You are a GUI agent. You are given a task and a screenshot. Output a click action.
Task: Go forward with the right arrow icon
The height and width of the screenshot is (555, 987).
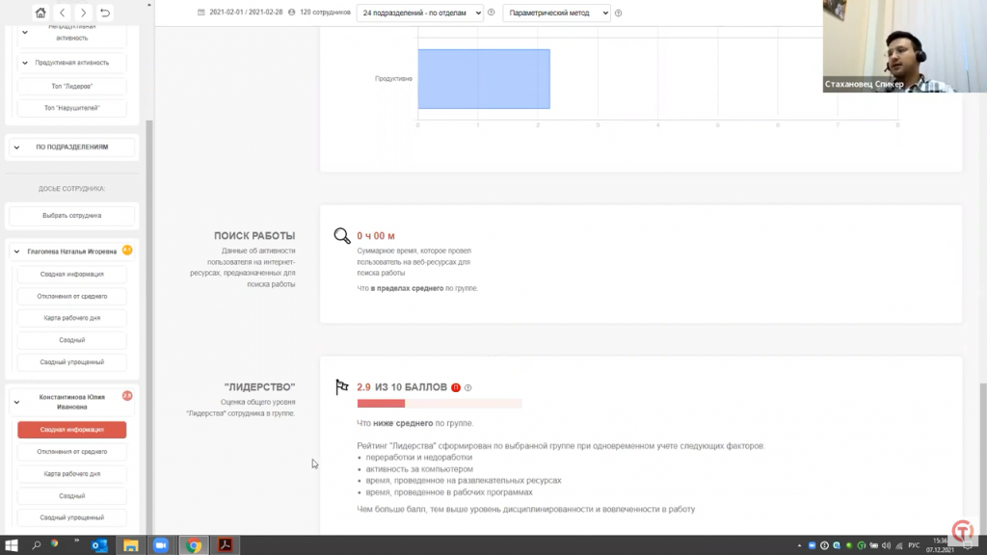pos(83,13)
